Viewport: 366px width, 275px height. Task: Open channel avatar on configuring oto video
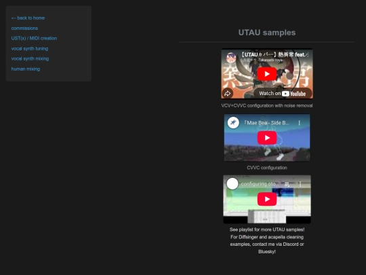coord(232,184)
